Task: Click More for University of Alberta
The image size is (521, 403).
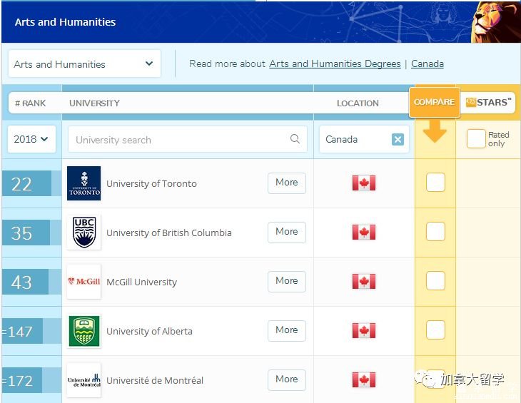Action: click(287, 331)
